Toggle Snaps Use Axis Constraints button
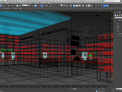Image resolution: width=122 pixels, height=92 pixels. click(107, 6)
